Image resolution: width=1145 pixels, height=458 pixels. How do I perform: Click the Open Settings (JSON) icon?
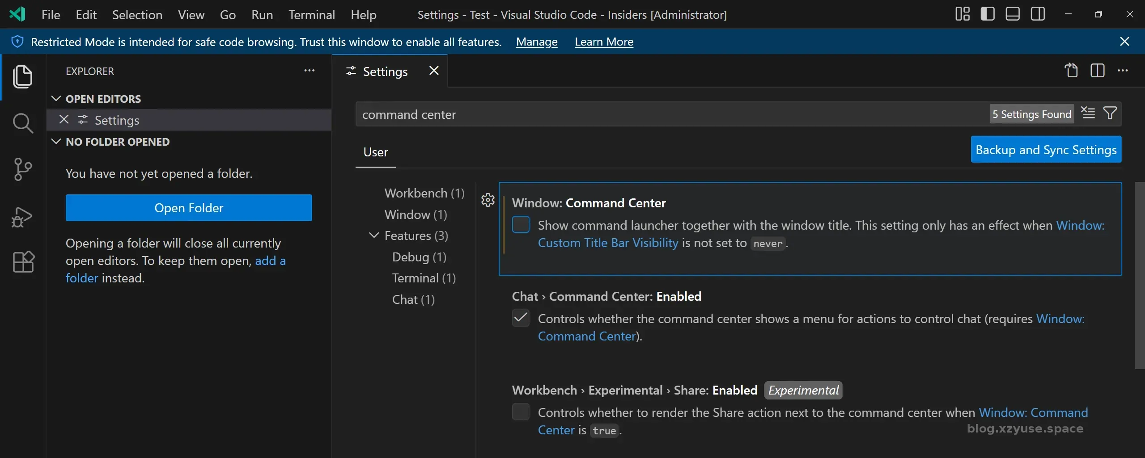[x=1072, y=71]
